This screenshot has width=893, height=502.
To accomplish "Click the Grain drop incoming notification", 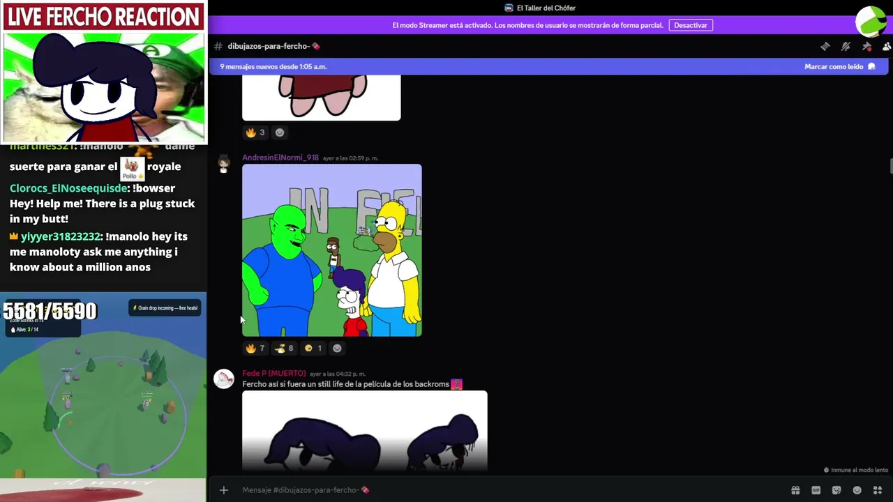I will pos(165,307).
